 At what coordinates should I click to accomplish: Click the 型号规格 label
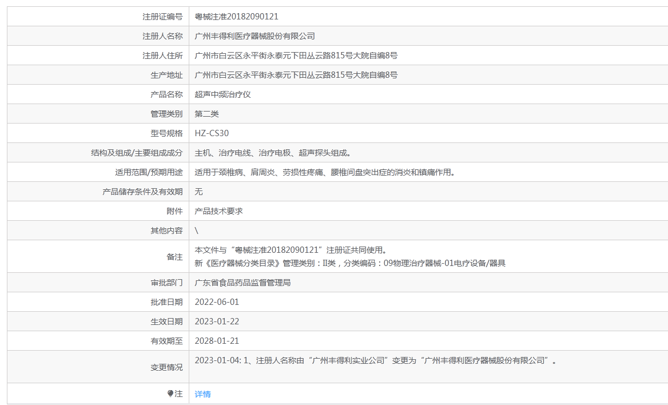[166, 133]
